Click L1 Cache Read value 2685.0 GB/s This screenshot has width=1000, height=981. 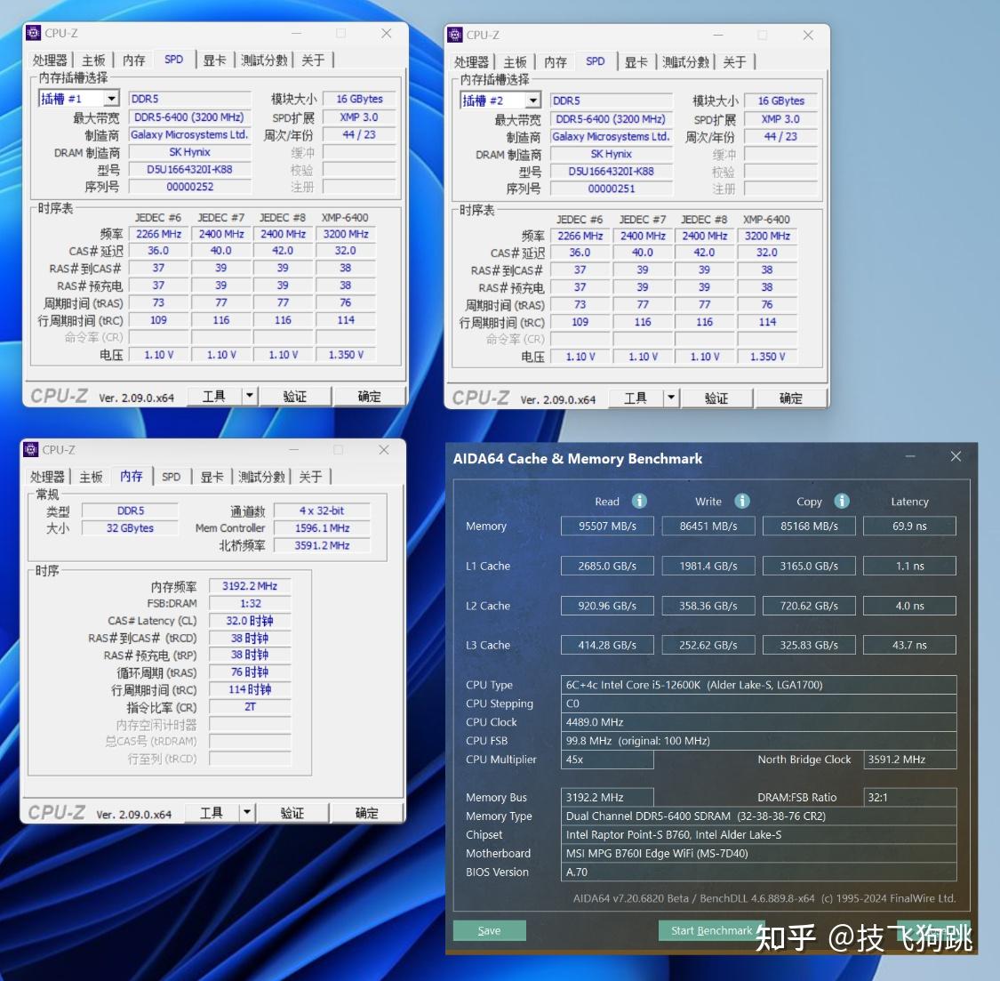[x=607, y=566]
